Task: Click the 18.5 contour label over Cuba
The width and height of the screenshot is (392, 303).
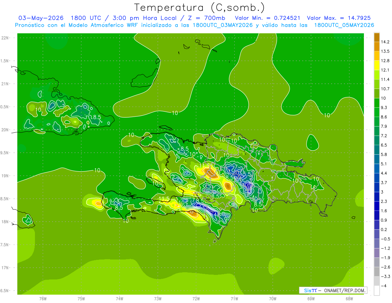Action: (x=95, y=117)
